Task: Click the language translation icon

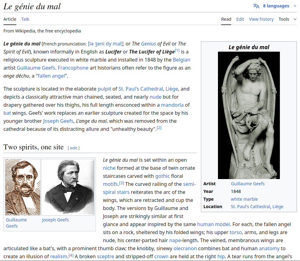Action: (x=256, y=6)
